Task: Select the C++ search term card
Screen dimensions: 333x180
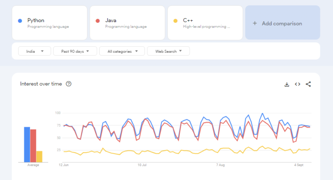Action: (x=205, y=23)
